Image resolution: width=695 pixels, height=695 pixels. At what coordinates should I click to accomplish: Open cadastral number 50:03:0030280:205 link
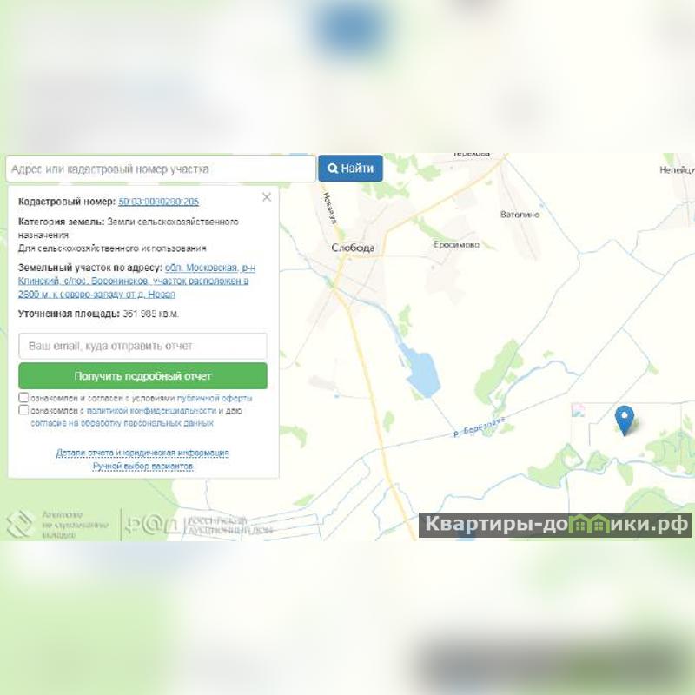point(158,202)
